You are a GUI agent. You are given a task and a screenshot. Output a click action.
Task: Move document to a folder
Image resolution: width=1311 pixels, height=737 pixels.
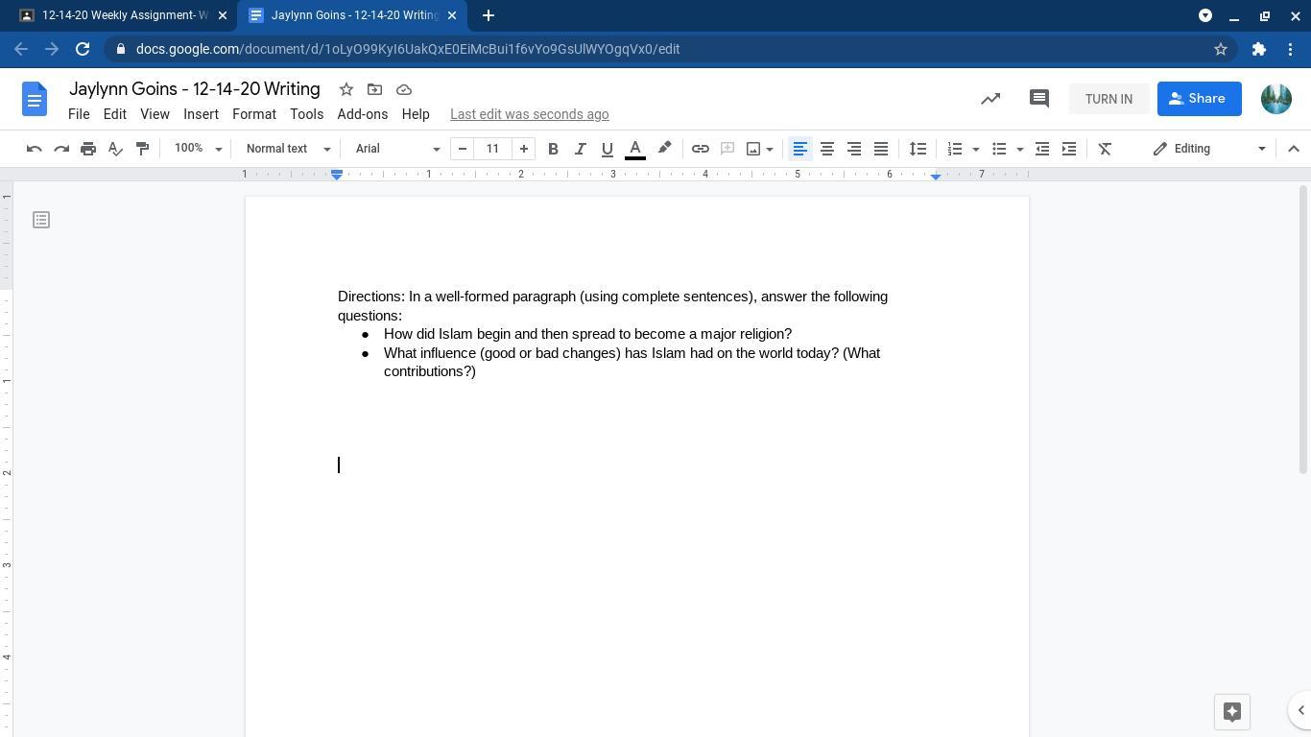click(x=375, y=89)
